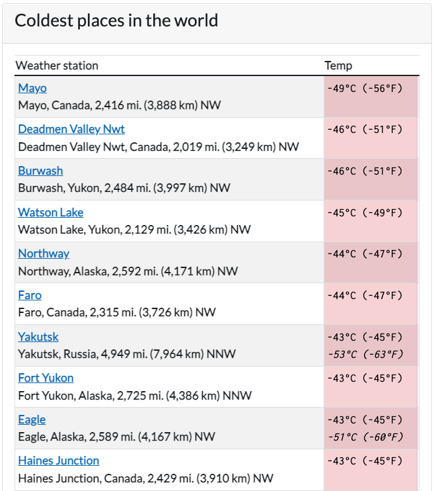434x491 pixels.
Task: Open the Northway station link
Action: coord(44,253)
